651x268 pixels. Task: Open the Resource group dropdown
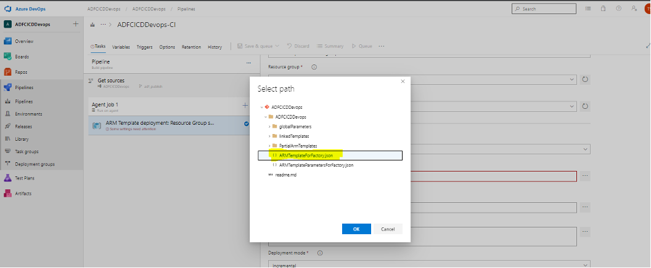point(572,79)
